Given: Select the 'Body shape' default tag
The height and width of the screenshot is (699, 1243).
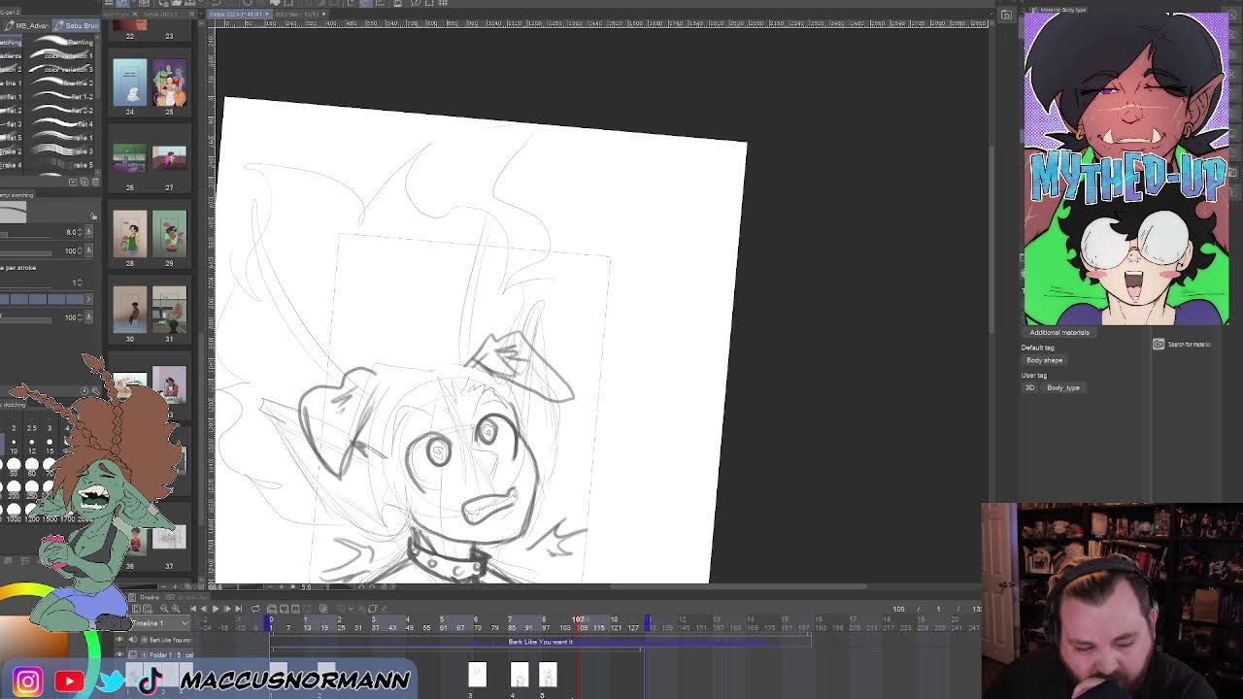Looking at the screenshot, I should point(1045,360).
